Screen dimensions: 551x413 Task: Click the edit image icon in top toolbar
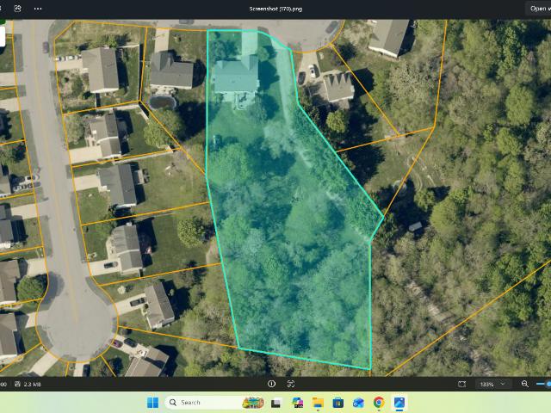(x=17, y=8)
